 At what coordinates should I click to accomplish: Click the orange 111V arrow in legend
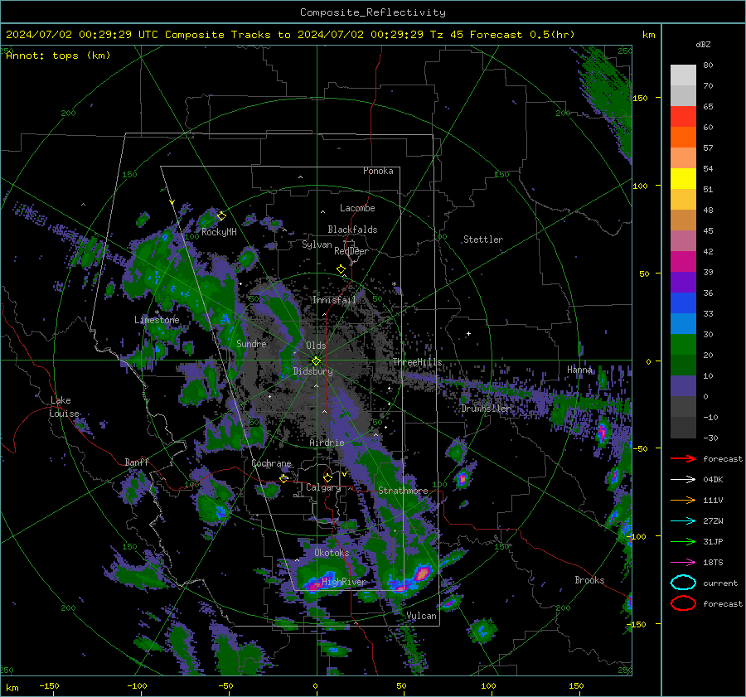click(683, 500)
